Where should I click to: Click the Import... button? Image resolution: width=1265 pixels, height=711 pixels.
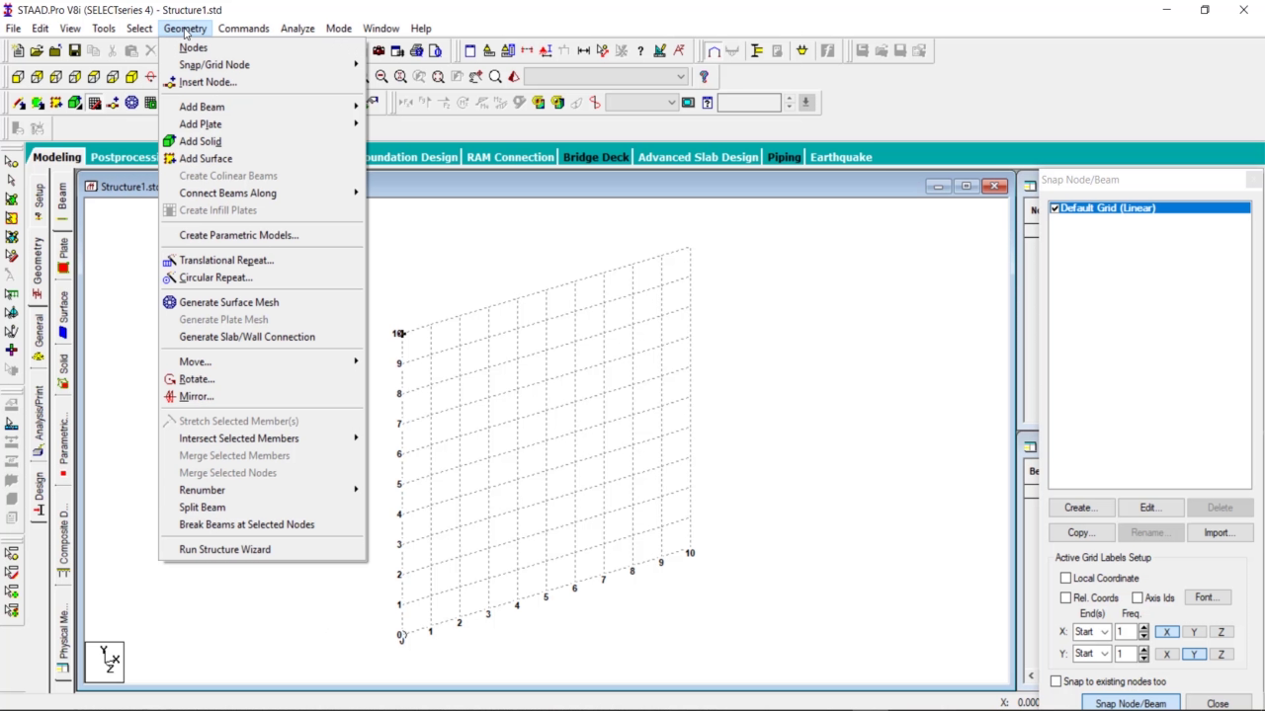[1220, 532]
